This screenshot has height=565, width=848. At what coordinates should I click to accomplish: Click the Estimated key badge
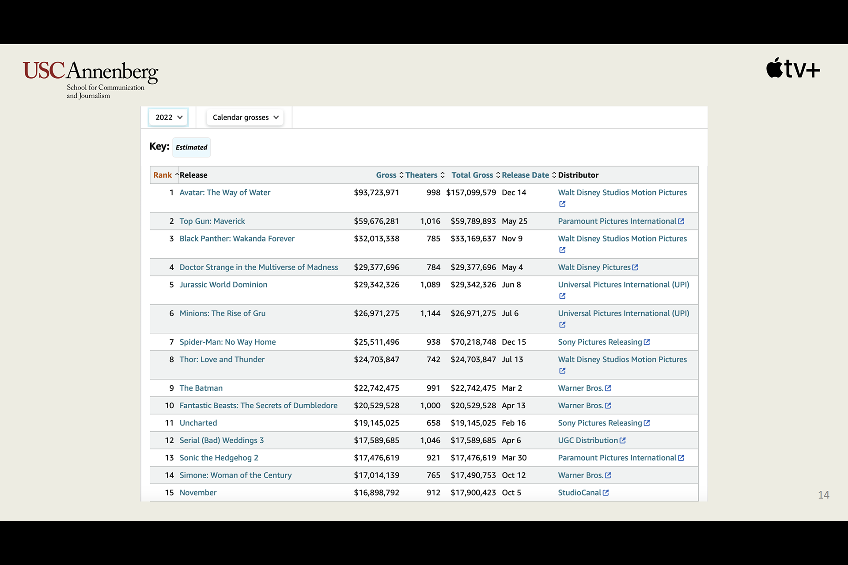[x=191, y=147]
